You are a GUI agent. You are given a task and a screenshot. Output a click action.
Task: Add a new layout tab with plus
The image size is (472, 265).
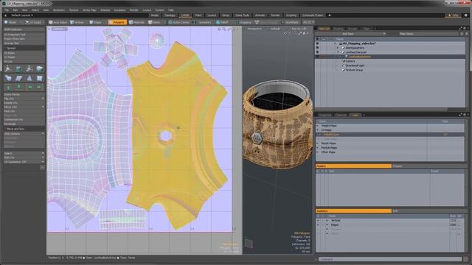[330, 15]
